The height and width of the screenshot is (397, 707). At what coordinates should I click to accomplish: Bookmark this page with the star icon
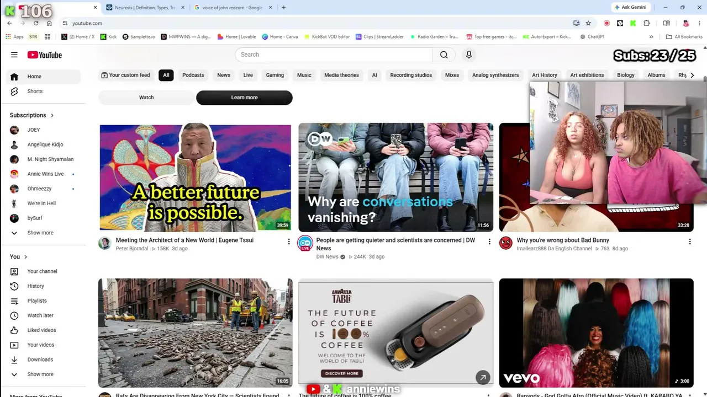click(588, 23)
